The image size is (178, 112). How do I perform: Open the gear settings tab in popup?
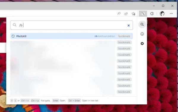tap(142, 44)
